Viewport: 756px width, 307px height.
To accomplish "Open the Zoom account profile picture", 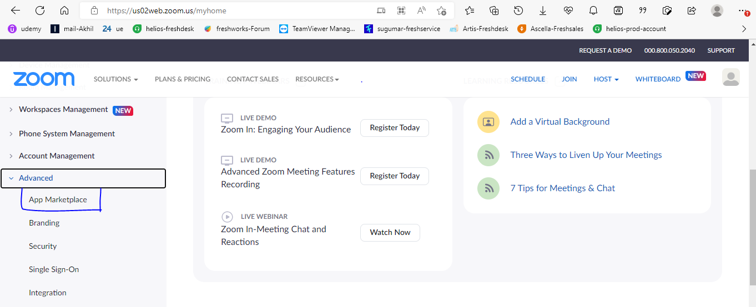I will pyautogui.click(x=731, y=78).
